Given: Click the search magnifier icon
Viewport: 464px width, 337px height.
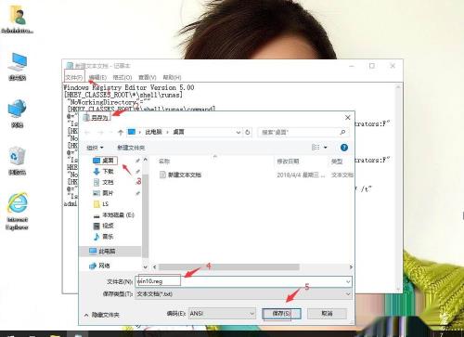Looking at the screenshot, I should (x=342, y=132).
